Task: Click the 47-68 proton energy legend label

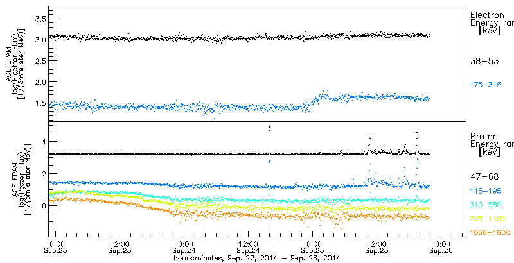Action: tap(484, 176)
